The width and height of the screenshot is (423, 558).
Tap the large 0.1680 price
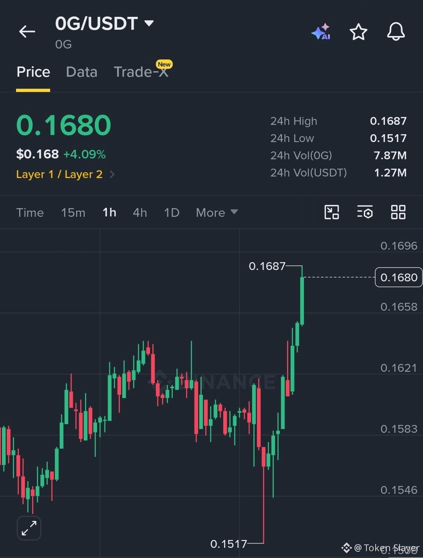point(63,125)
